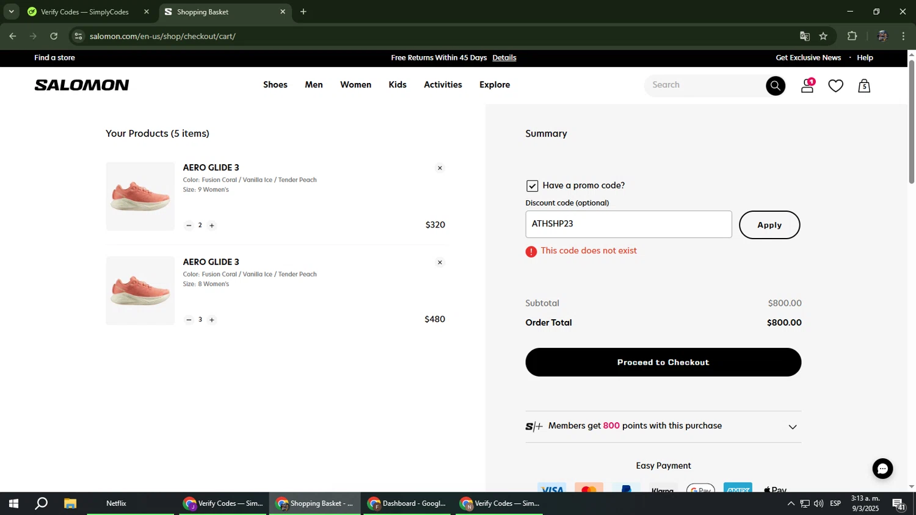Viewport: 916px width, 515px height.
Task: Click the browser address bar URL
Action: (162, 37)
